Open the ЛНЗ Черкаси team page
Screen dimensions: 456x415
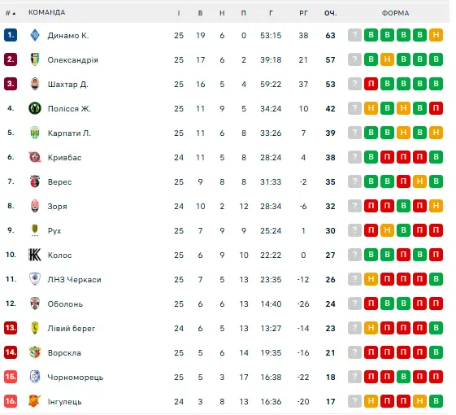tap(75, 280)
